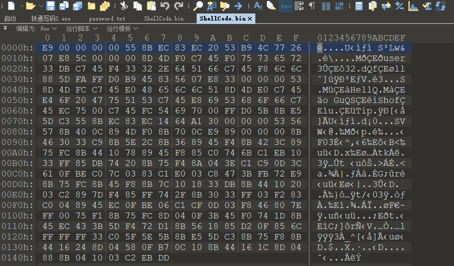The height and width of the screenshot is (266, 454).
Task: Click the 10-to-16 base converter icon
Action: tap(440, 6)
